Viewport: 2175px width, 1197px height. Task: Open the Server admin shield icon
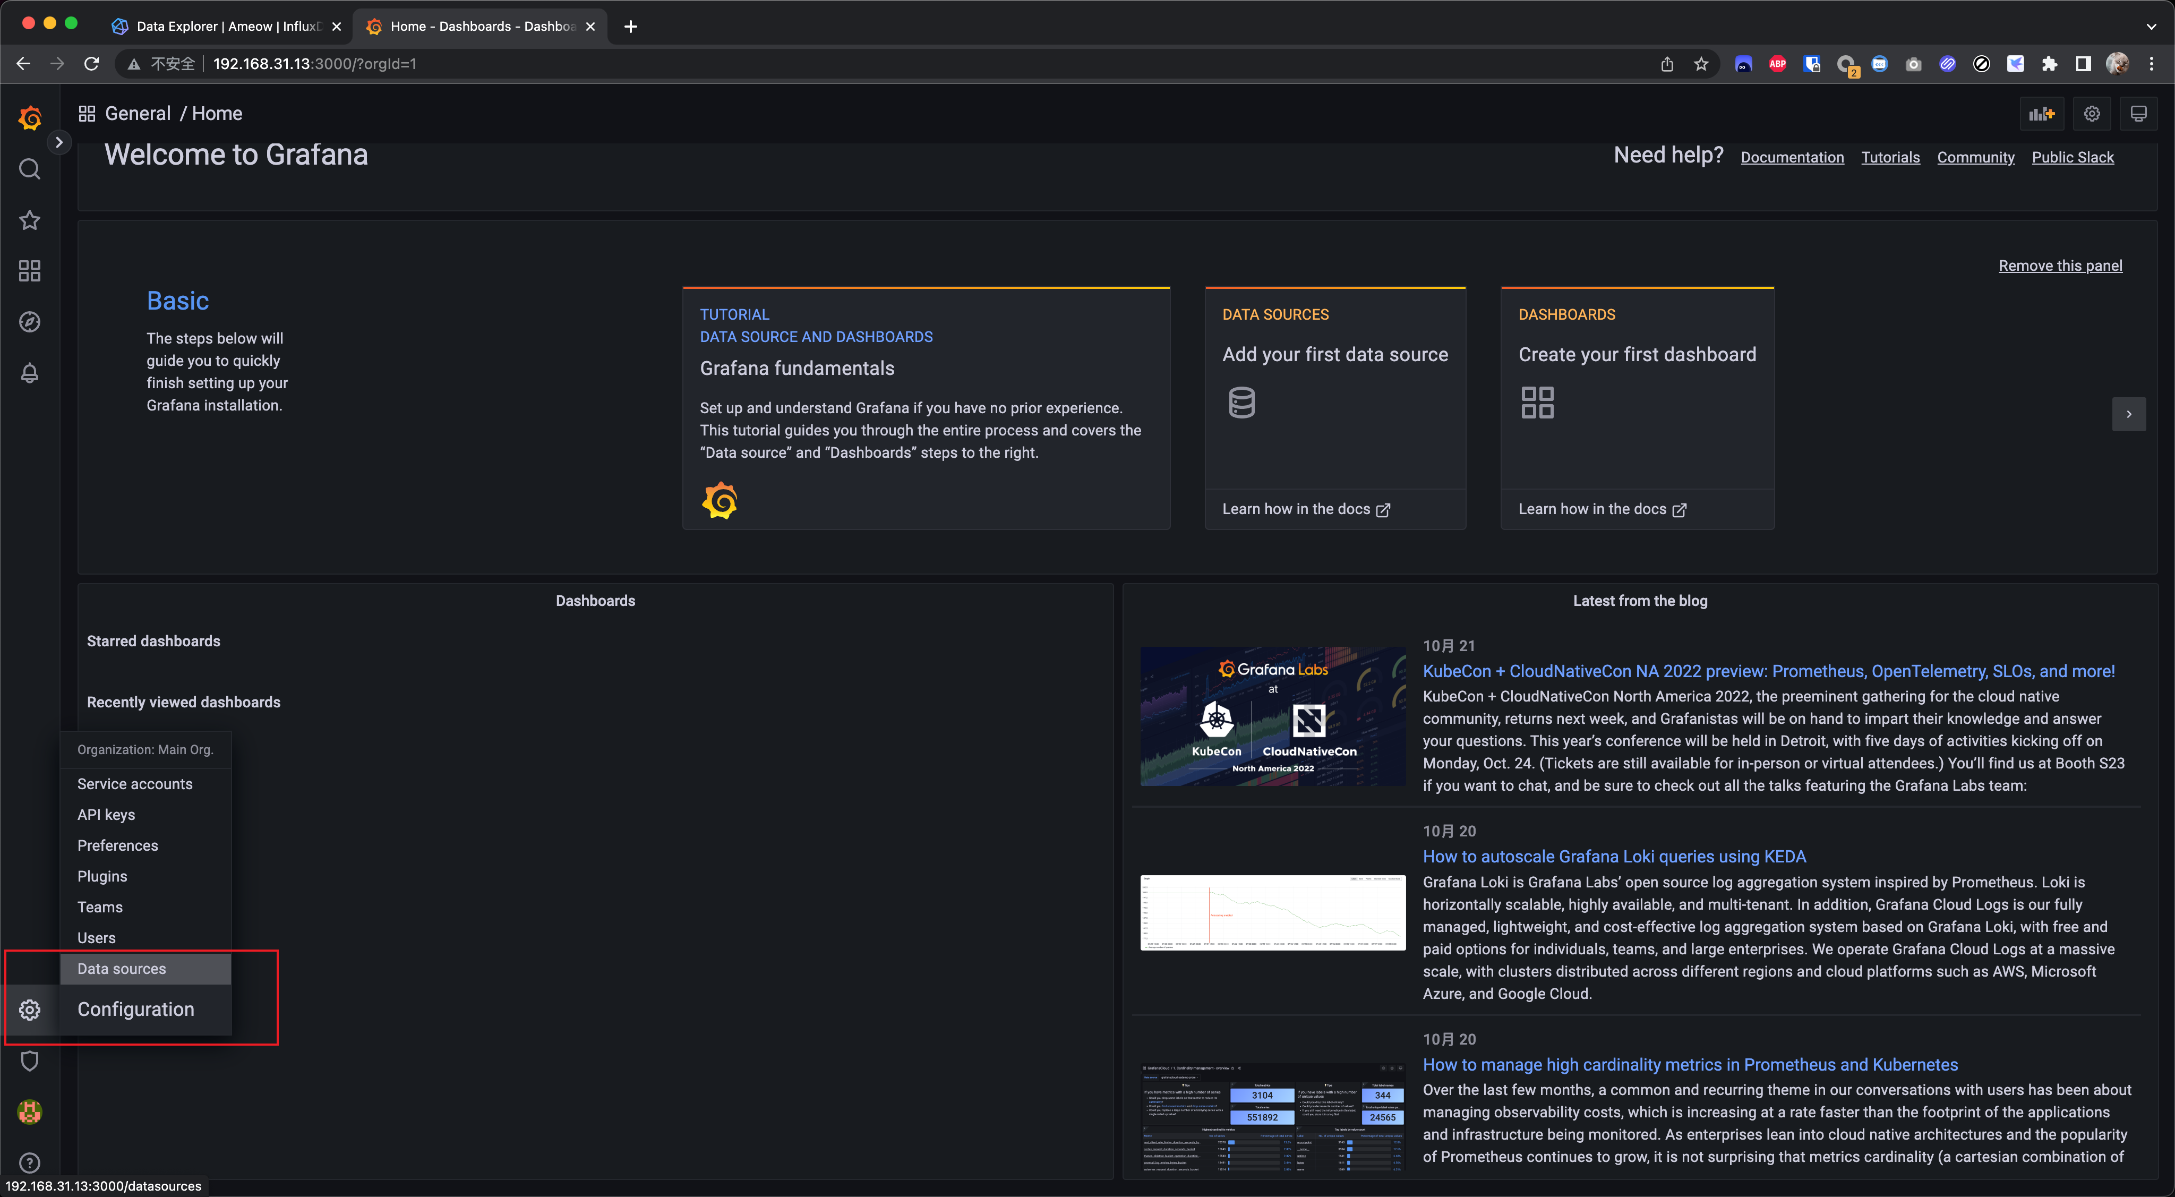pyautogui.click(x=30, y=1061)
